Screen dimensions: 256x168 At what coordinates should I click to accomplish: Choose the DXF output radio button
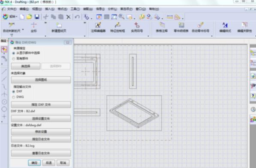14,91
